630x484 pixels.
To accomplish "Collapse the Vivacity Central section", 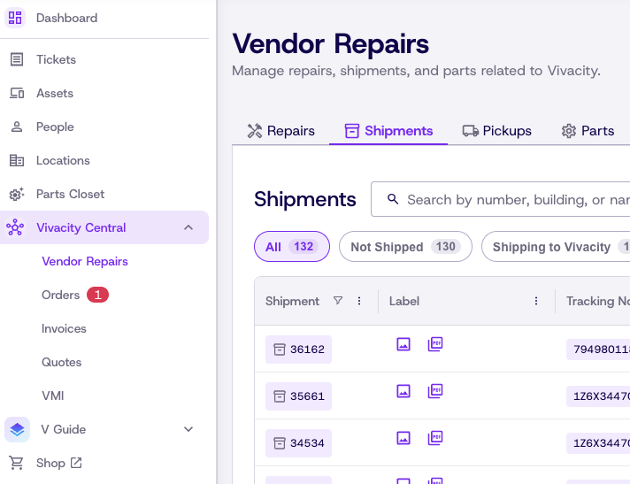I will coord(188,227).
